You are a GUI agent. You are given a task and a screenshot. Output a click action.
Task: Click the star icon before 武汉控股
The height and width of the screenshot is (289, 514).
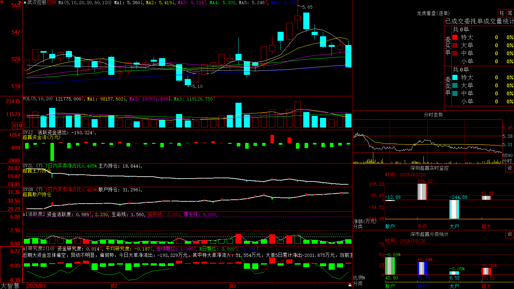25,3
